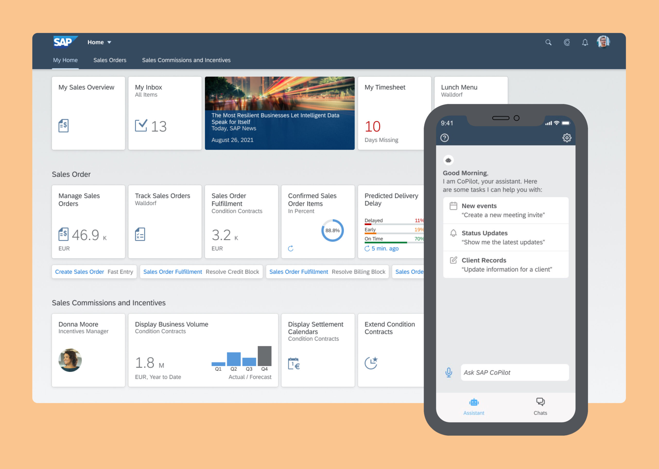Screen dimensions: 659x469
Task: Click the 1.8 M business volume value
Action: click(150, 363)
